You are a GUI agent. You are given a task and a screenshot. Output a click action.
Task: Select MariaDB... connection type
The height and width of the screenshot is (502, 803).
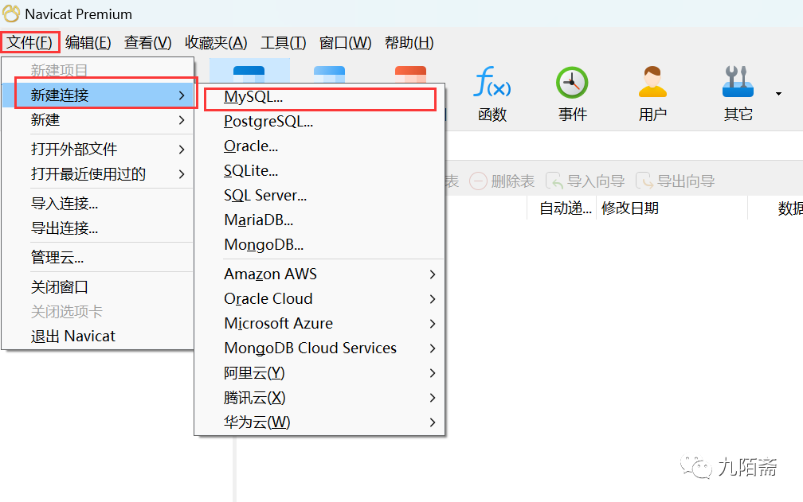(x=319, y=220)
